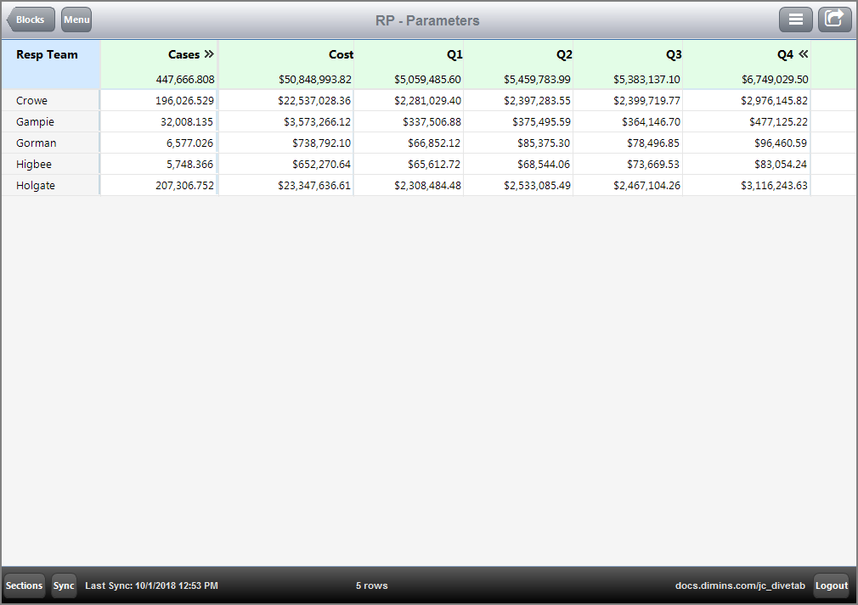Sort rows by Cost column
The height and width of the screenshot is (605, 858).
click(341, 53)
